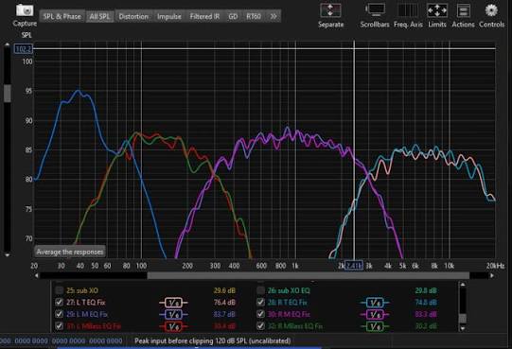
Task: Click the 1/6 smoothing icon for L M EQ Fix
Action: coord(173,315)
